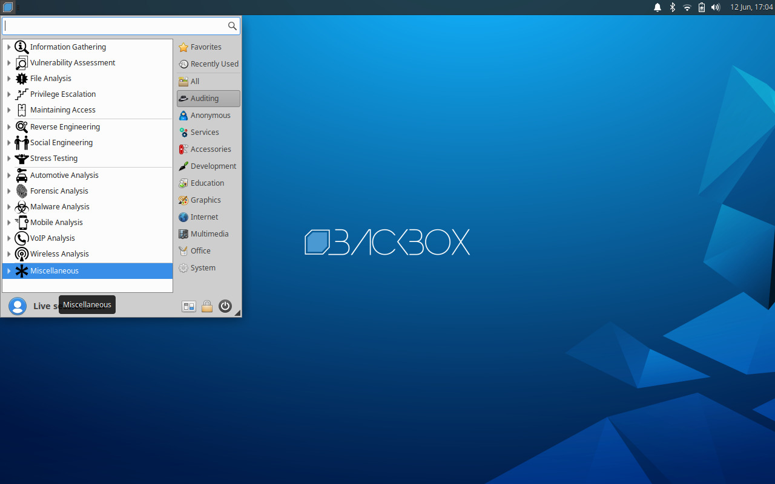The image size is (775, 484).
Task: Select the Automotive Analysis car icon
Action: coord(21,175)
